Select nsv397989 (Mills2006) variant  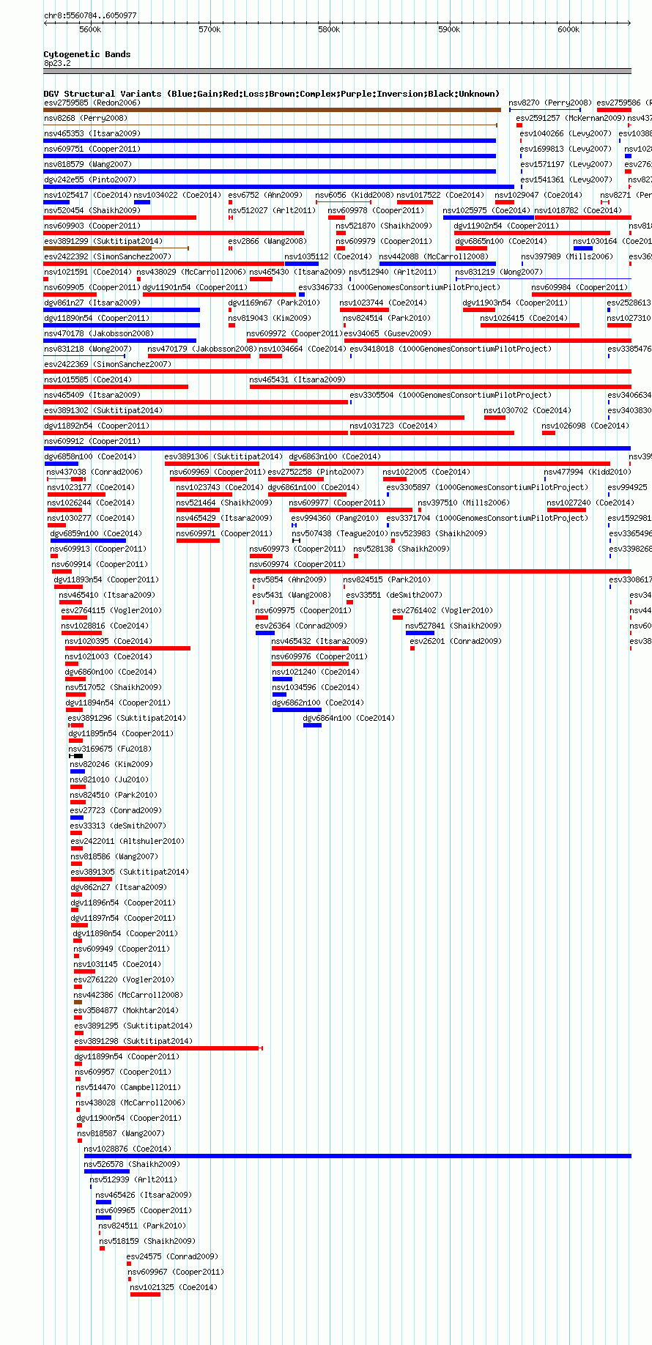pos(522,264)
